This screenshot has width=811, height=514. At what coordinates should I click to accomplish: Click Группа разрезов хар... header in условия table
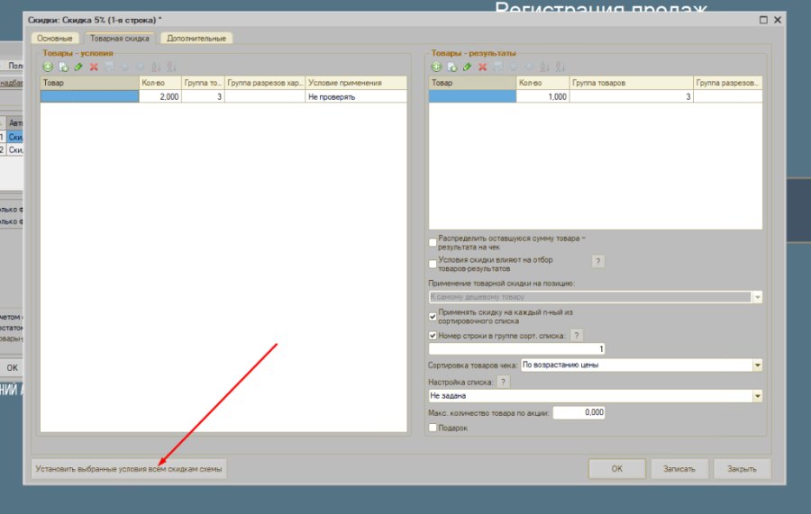(265, 83)
